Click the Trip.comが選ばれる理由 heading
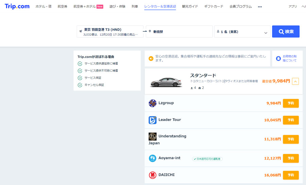Screen dimensions: 306x185 96,57
